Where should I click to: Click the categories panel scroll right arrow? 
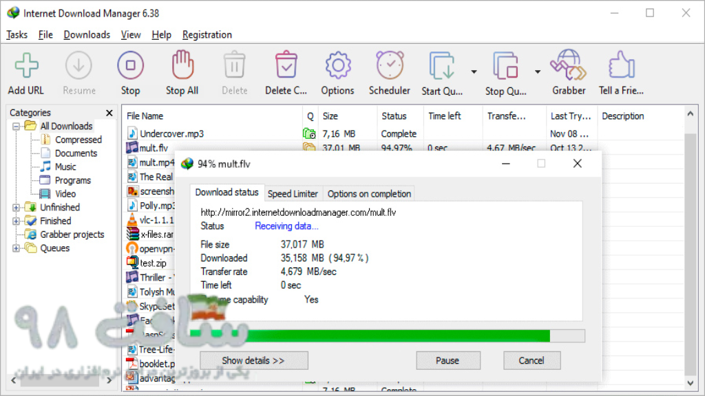pyautogui.click(x=109, y=381)
